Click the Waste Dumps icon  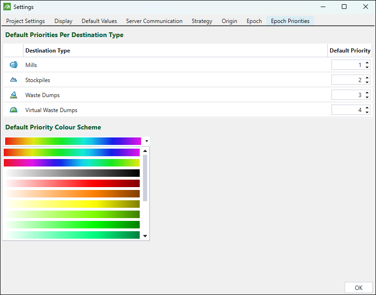click(14, 95)
